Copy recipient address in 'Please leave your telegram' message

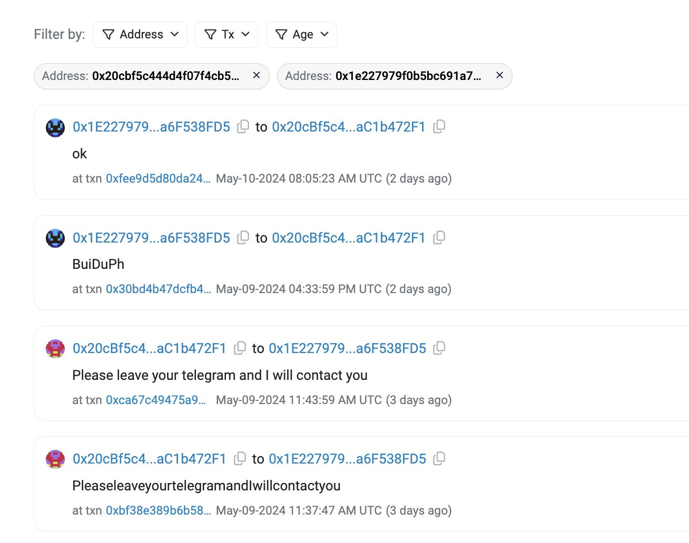click(x=439, y=348)
